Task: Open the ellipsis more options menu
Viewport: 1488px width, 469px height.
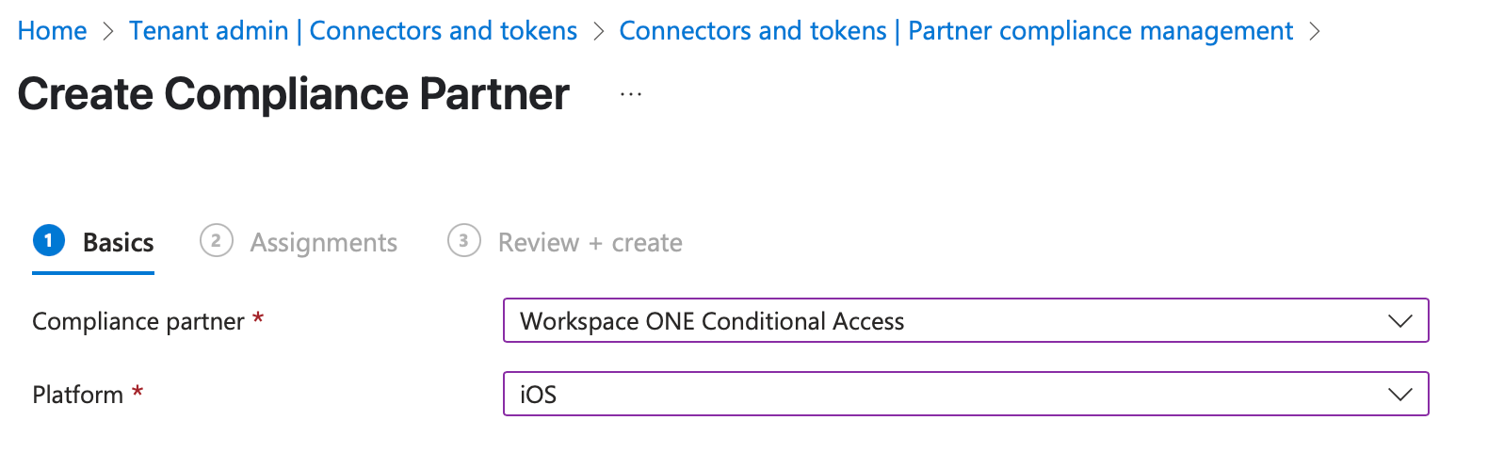Action: (631, 94)
